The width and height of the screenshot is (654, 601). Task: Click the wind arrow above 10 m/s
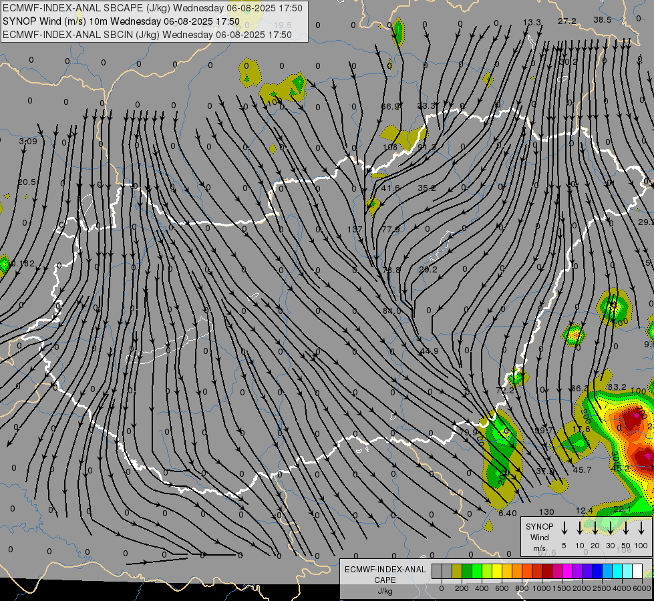click(579, 528)
